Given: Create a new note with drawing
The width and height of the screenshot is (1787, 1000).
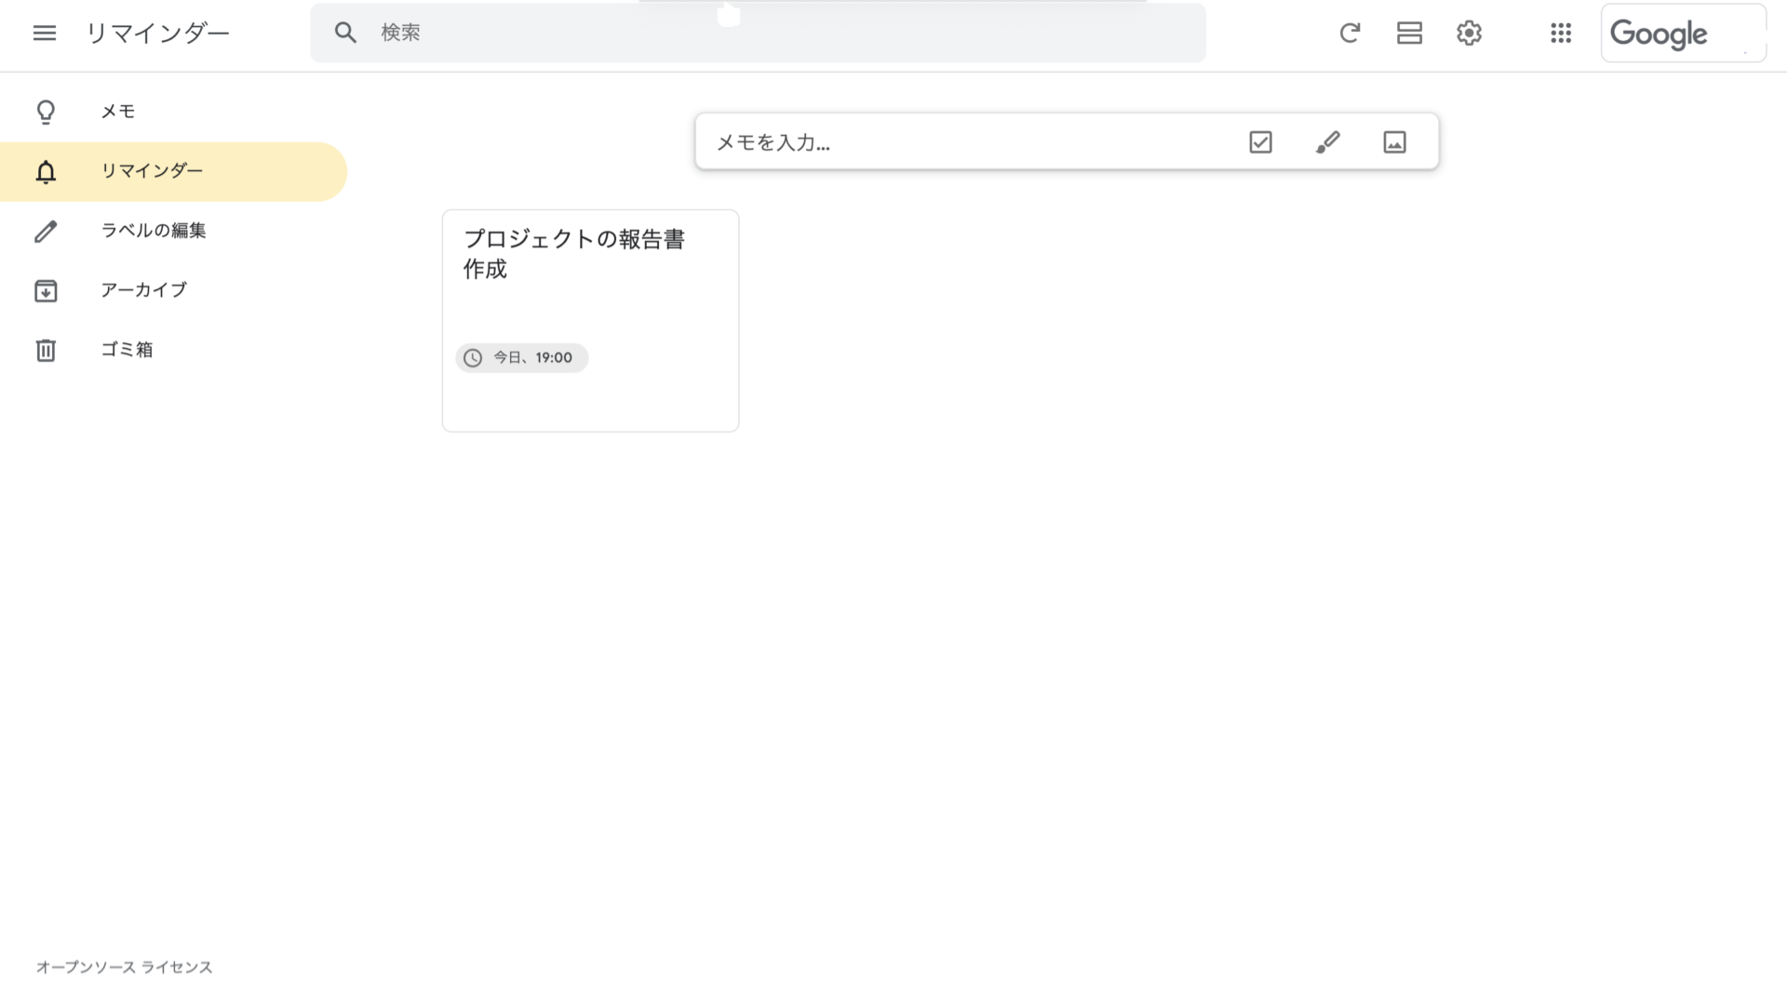Looking at the screenshot, I should pos(1327,141).
